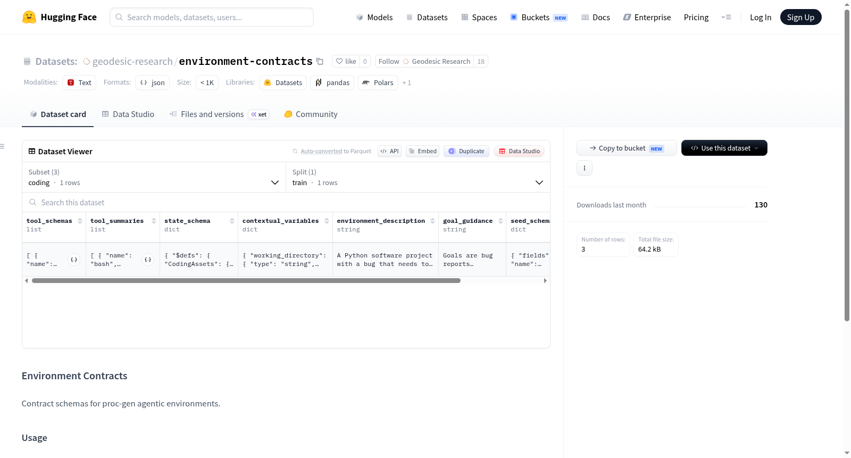Click the like count 0
Viewport: 851px width, 458px height.
coord(365,61)
